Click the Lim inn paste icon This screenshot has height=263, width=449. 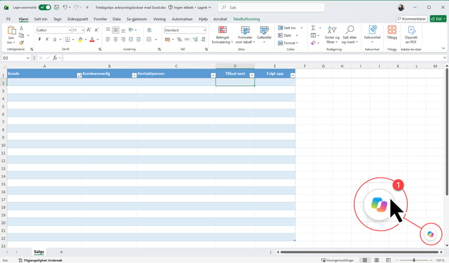[11, 31]
